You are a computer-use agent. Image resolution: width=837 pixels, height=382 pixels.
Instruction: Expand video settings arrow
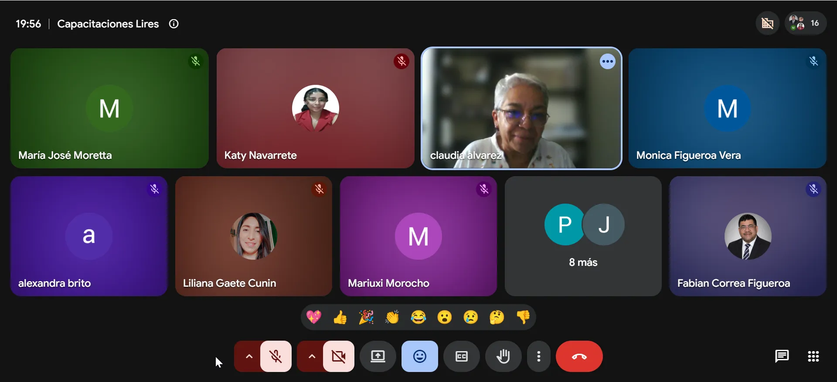pyautogui.click(x=312, y=356)
